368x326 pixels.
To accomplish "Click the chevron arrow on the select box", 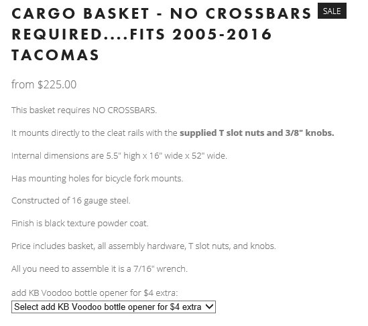I will point(209,307).
